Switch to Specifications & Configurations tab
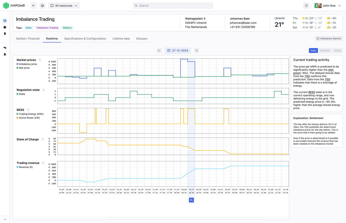This screenshot has width=346, height=223. coord(85,39)
